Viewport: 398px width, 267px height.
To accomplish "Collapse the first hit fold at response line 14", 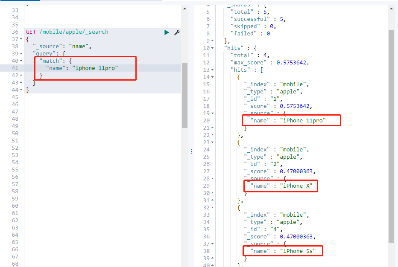I will (x=213, y=77).
